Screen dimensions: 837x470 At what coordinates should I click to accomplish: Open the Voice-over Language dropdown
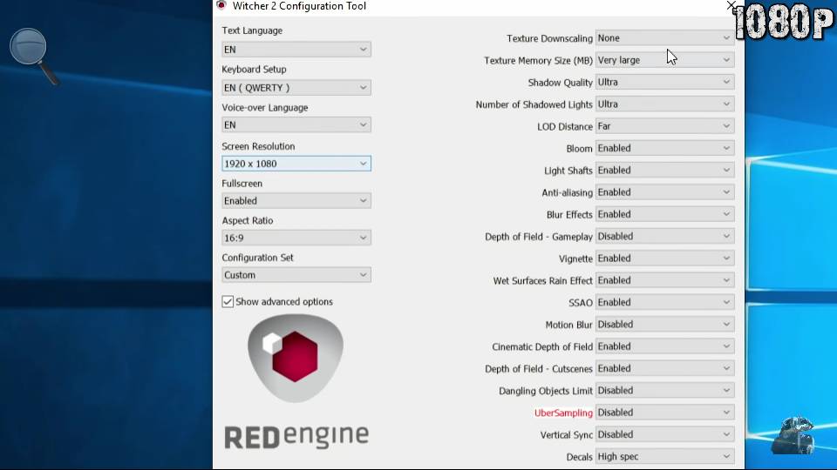click(x=296, y=124)
